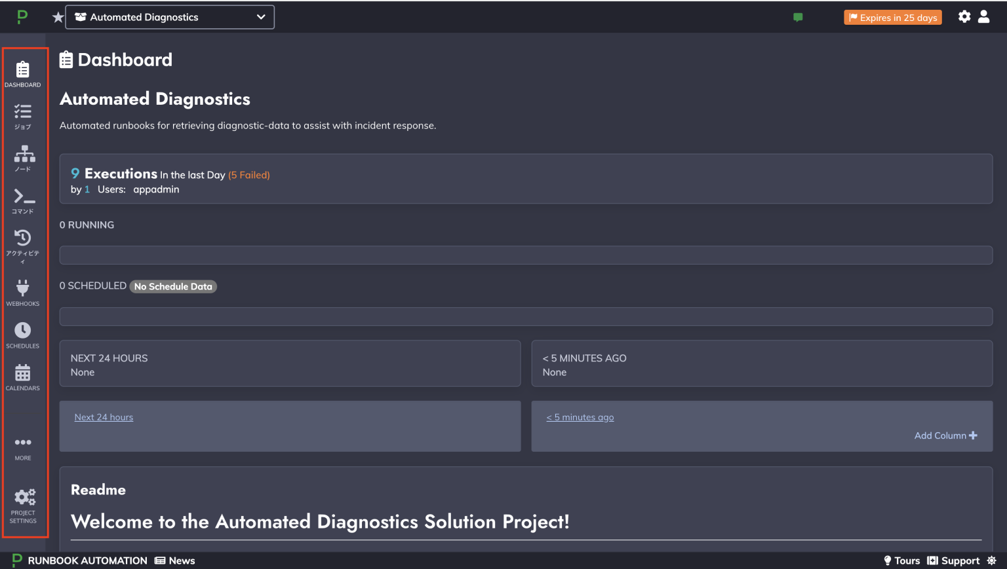
Task: Open the user account menu icon
Action: pos(984,17)
